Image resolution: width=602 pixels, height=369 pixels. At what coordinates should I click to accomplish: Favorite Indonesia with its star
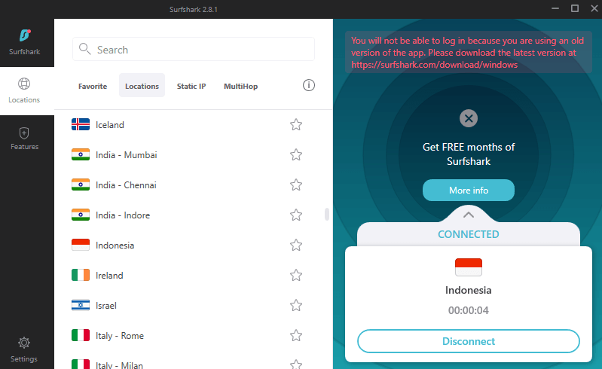pyautogui.click(x=296, y=245)
